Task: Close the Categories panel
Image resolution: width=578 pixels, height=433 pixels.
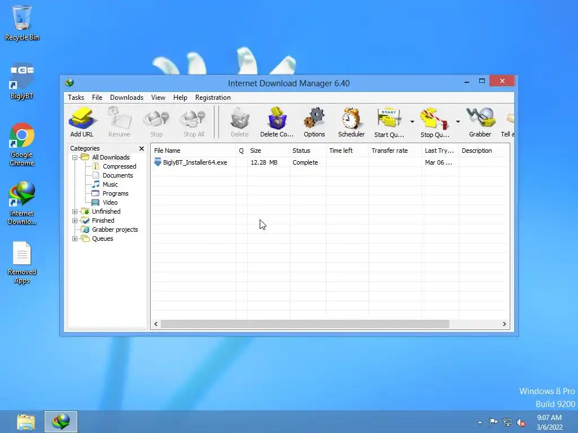Action: click(142, 148)
